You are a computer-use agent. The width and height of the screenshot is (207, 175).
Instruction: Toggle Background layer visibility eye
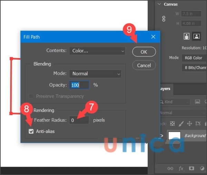coord(161,136)
